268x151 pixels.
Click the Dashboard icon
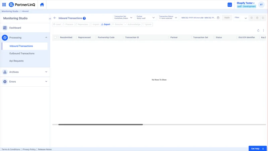pos(5,28)
